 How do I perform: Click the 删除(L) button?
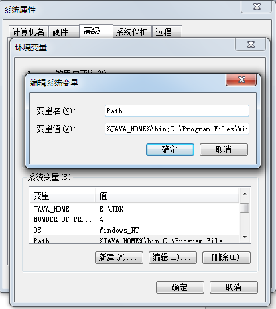tap(226, 257)
